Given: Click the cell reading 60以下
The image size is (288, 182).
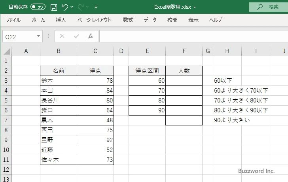Looking at the screenshot, I should click(227, 81).
